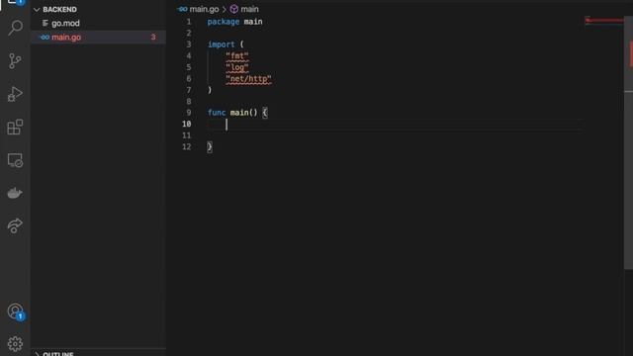This screenshot has width=633, height=356.
Task: Click main function name on line 9
Action: point(239,113)
